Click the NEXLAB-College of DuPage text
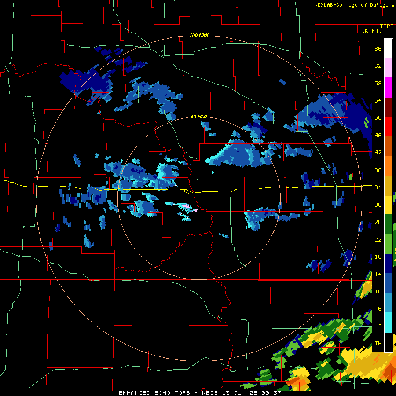This screenshot has width=396, height=396. coord(352,5)
